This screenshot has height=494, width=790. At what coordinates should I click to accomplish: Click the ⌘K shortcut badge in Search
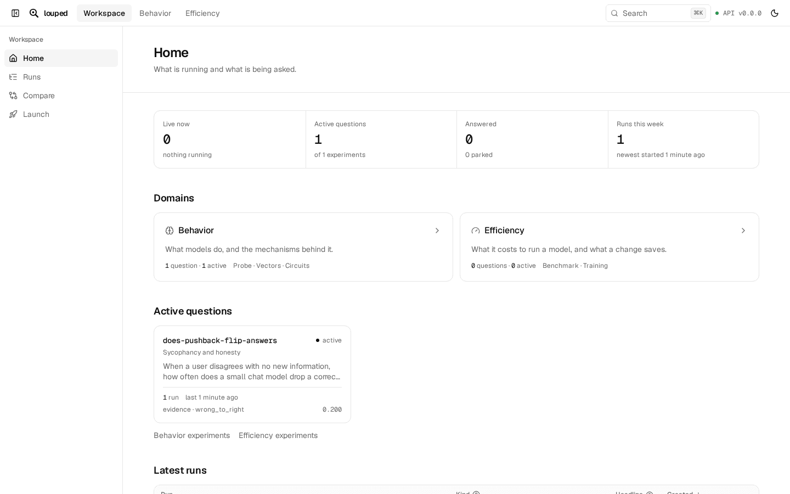pos(698,13)
